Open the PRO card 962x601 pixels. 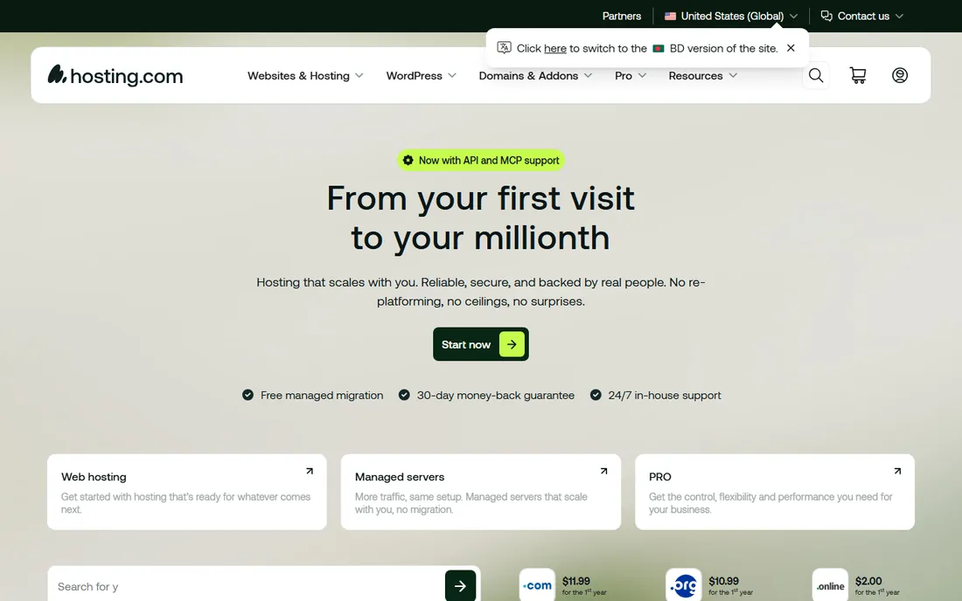774,492
